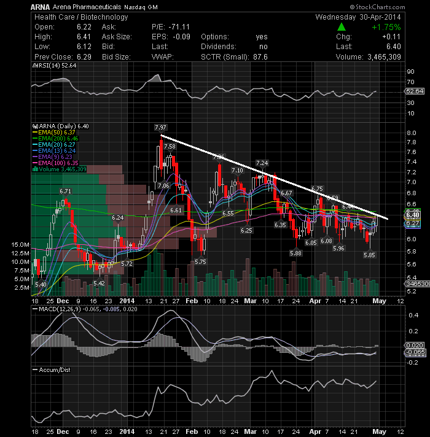Click the 15.0M volume scale label
This screenshot has height=437, width=430.
point(20,245)
